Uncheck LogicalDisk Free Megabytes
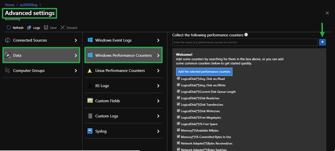The width and height of the screenshot is (335, 151). 178,117
